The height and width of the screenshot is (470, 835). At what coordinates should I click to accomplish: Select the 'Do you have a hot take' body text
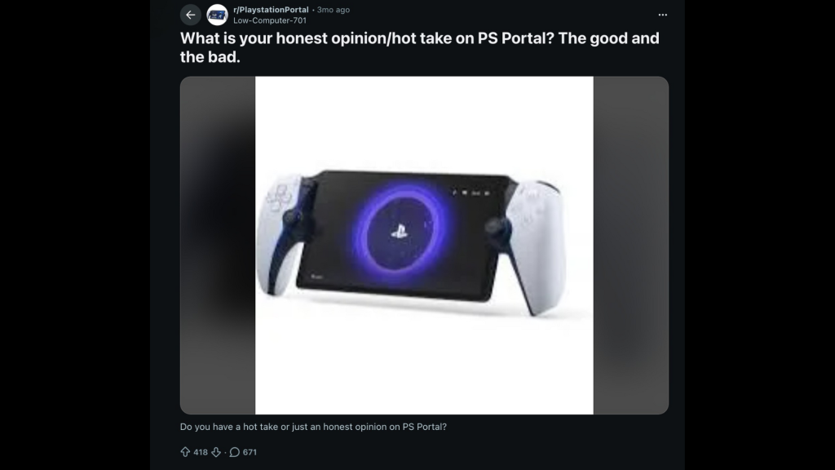click(x=313, y=427)
